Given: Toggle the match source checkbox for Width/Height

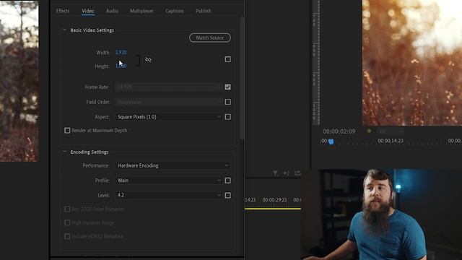Looking at the screenshot, I should click(228, 59).
